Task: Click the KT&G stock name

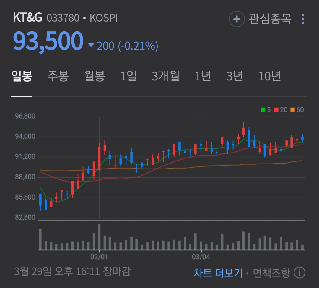Action: (28, 17)
